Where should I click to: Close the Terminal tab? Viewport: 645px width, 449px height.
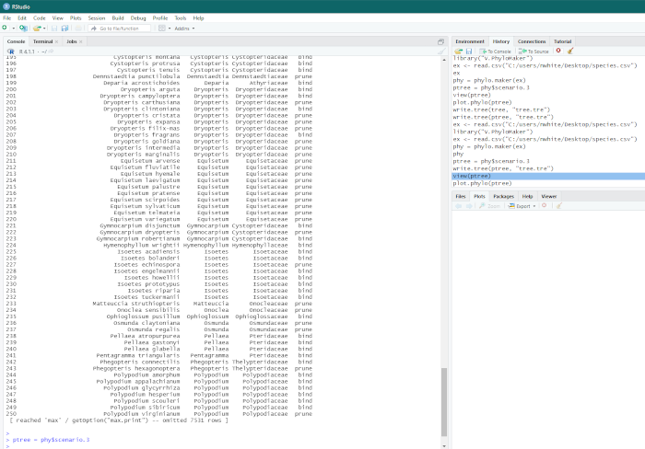57,41
